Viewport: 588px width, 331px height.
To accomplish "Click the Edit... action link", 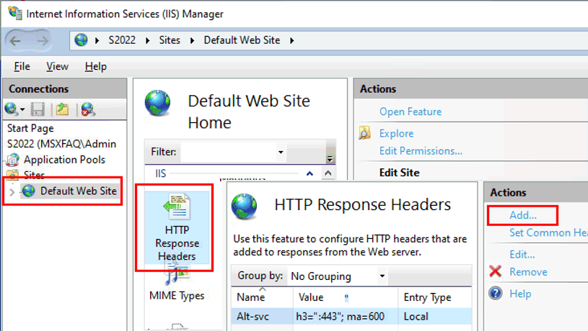I will pyautogui.click(x=522, y=254).
